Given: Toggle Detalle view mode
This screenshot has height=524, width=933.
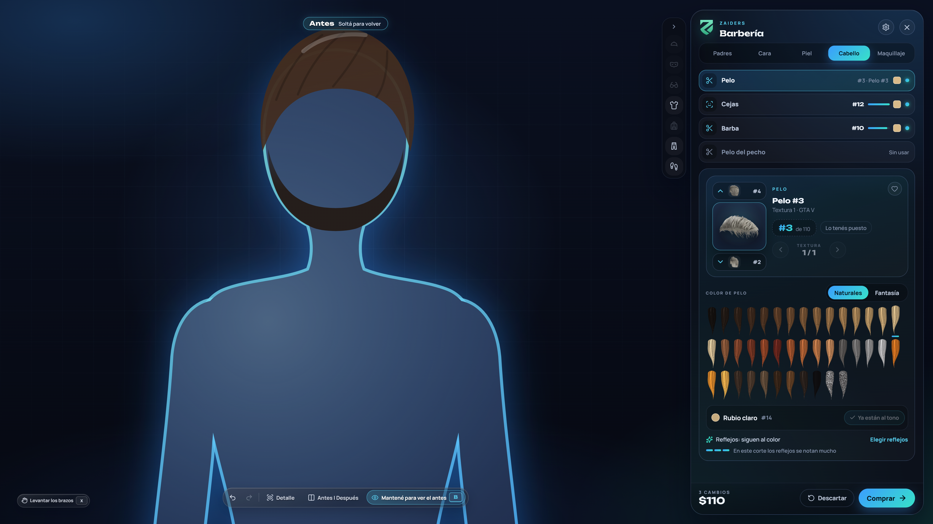Looking at the screenshot, I should click(x=280, y=497).
